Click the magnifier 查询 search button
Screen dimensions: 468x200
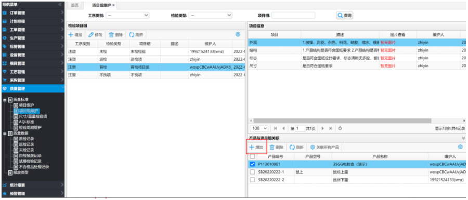[344, 15]
